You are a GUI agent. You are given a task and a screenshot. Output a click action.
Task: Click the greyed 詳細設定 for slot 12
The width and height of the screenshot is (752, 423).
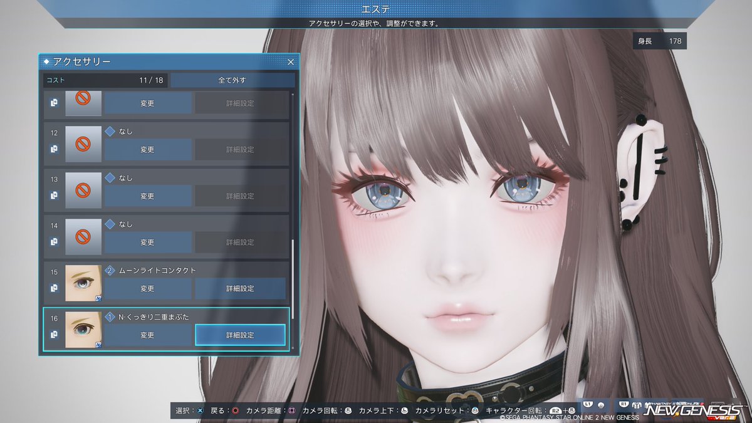point(241,150)
